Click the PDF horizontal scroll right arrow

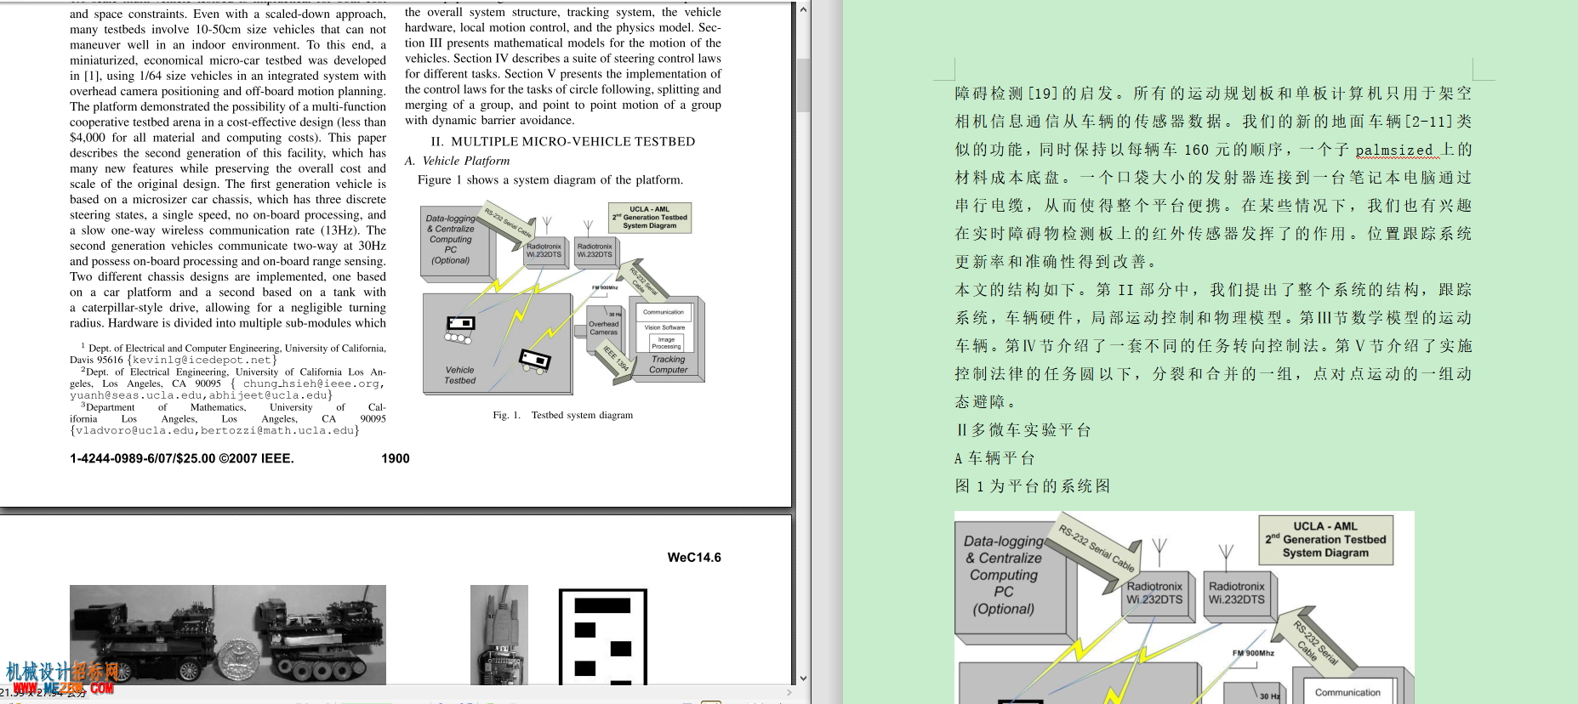[789, 693]
